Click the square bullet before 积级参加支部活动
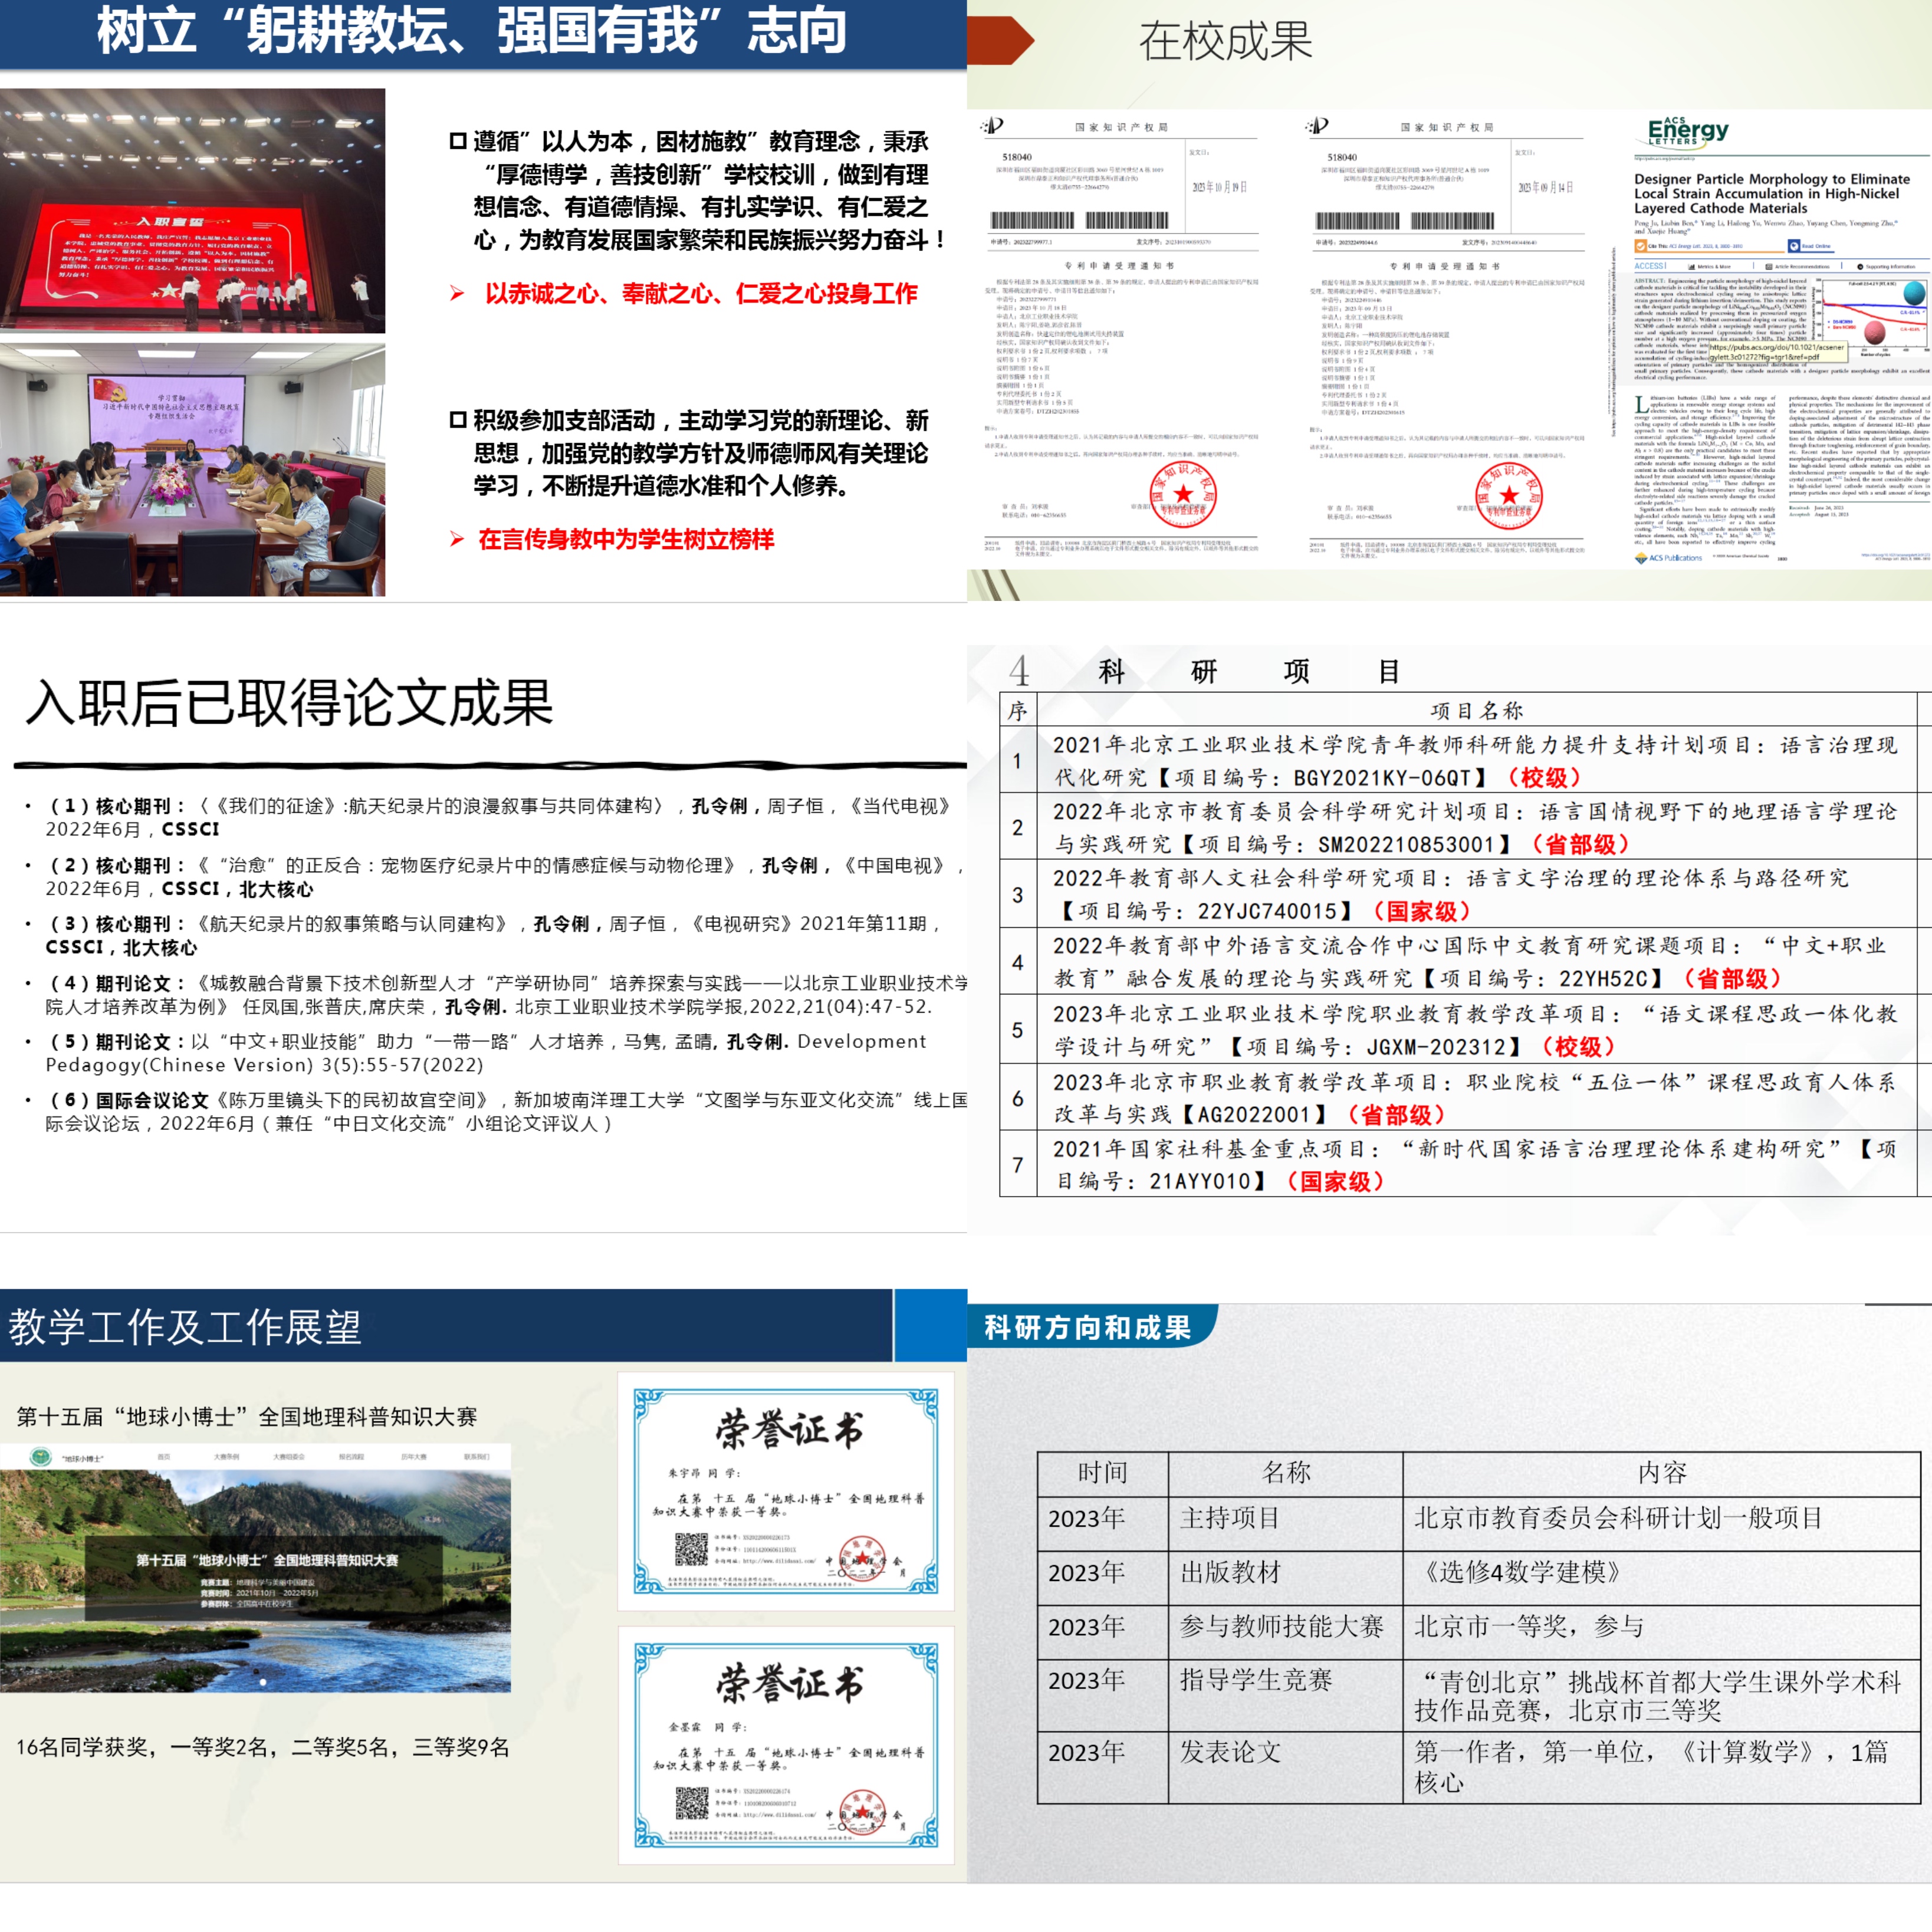The width and height of the screenshot is (1932, 1932). [x=458, y=420]
